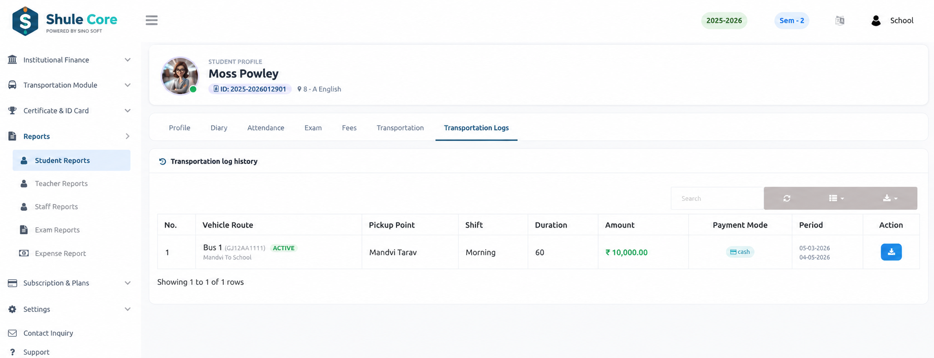Click Moss Powley's profile avatar

click(x=180, y=76)
